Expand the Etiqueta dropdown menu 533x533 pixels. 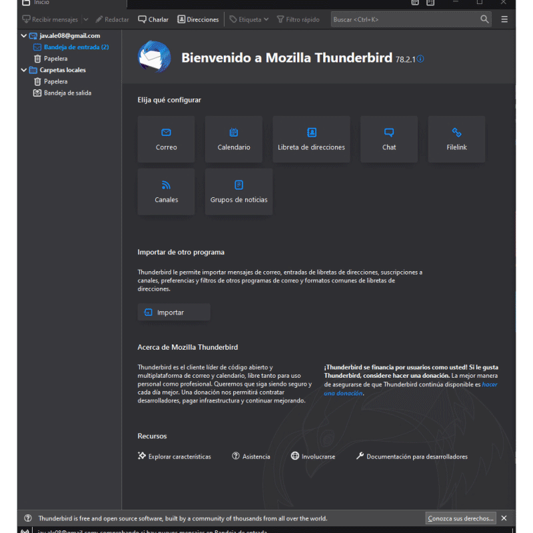click(266, 20)
